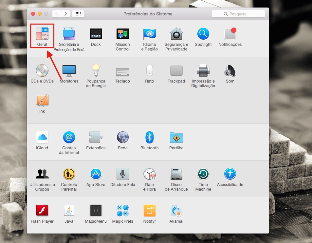Image resolution: width=312 pixels, height=243 pixels.
Task: Minimize the window with yellow button
Action: click(40, 14)
